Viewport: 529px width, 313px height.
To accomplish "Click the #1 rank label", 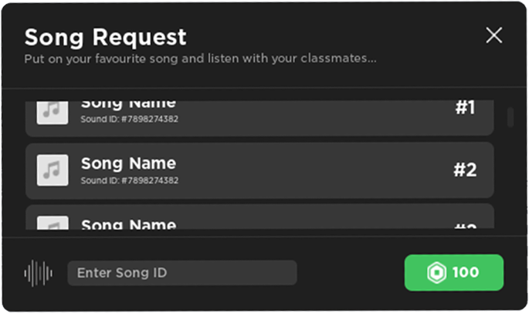I will point(464,108).
